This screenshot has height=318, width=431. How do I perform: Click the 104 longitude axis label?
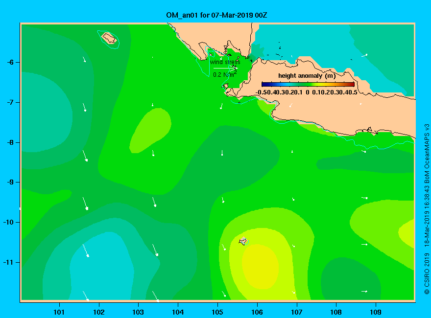(178, 312)
